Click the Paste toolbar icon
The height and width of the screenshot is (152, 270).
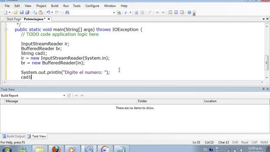coord(40,12)
